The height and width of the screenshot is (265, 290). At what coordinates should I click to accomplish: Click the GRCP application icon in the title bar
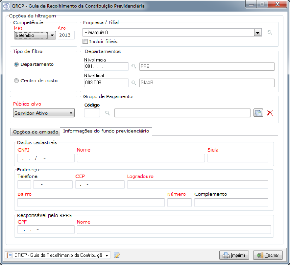[x=7, y=6]
